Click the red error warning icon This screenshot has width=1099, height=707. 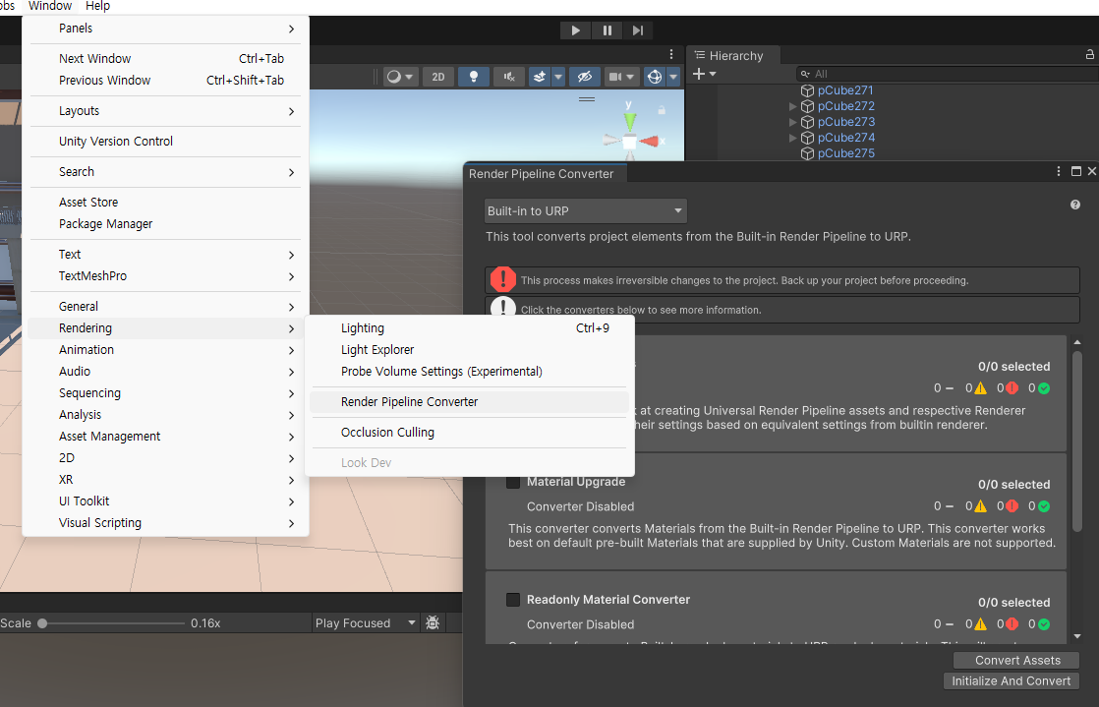[502, 280]
